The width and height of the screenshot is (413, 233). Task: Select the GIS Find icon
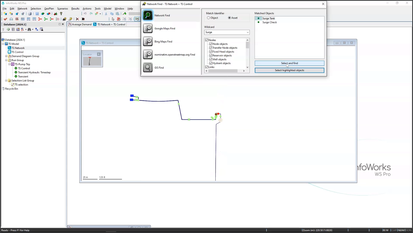coord(148,67)
